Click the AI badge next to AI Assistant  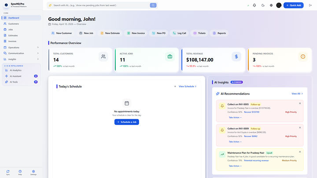[x=36, y=76]
